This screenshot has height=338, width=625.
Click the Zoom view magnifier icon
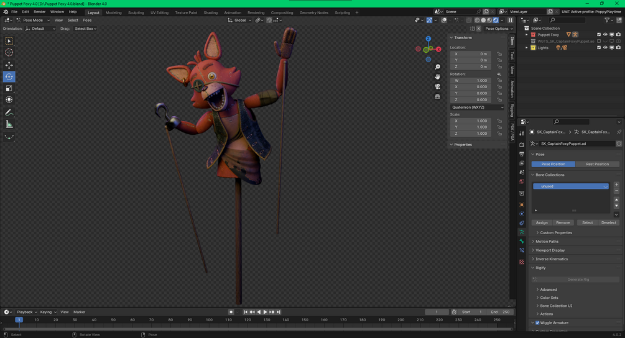click(437, 67)
